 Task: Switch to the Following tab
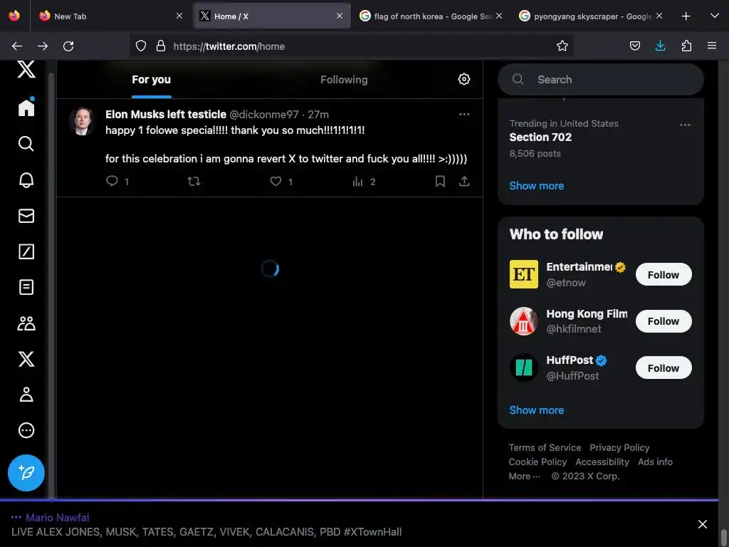(x=344, y=80)
